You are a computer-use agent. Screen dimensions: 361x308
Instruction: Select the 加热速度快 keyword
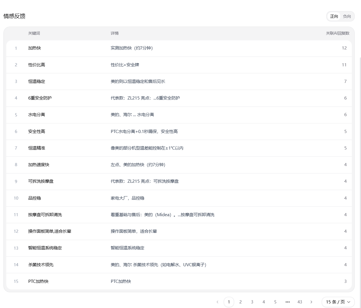tap(39, 165)
